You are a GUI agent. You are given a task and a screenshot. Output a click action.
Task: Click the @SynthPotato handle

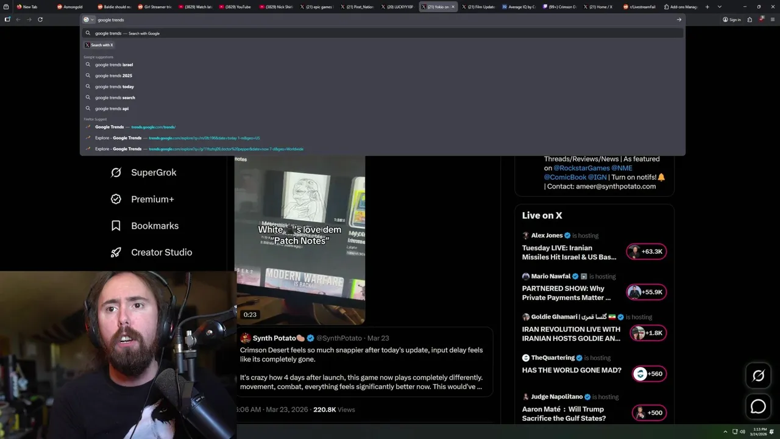(x=339, y=338)
